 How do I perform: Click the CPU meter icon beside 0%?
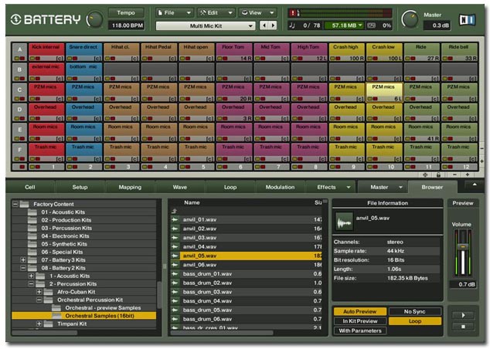[371, 25]
